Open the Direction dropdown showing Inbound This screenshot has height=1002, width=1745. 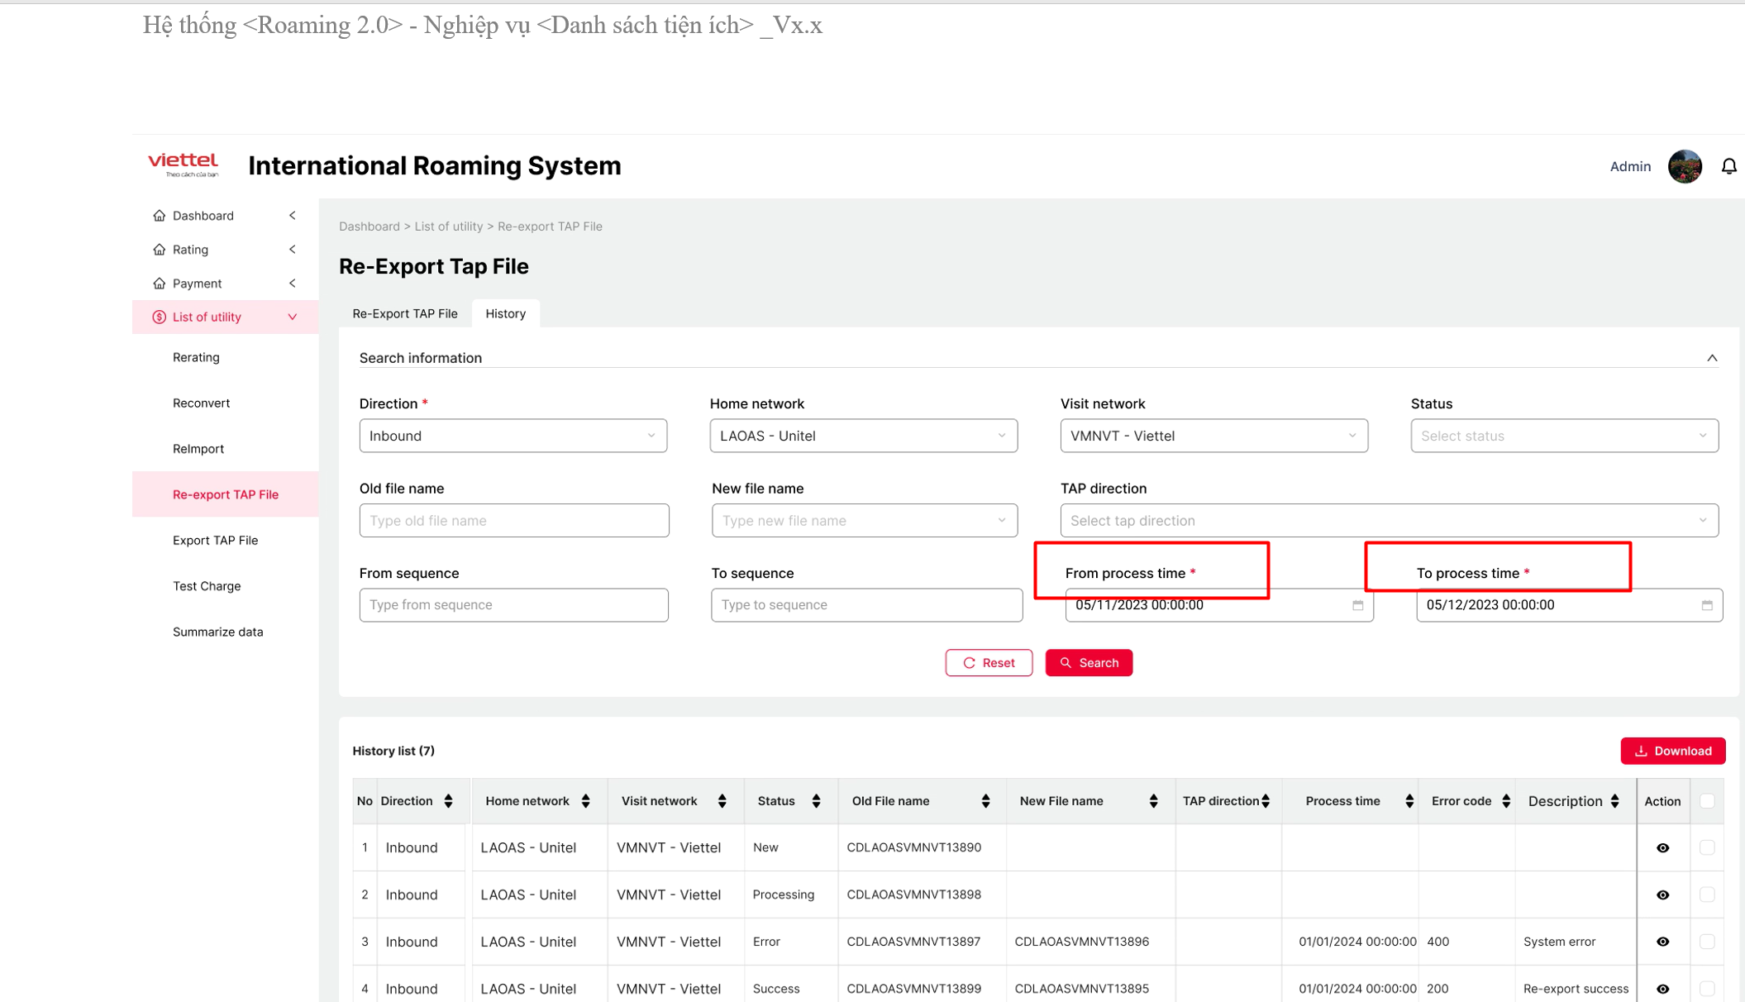pyautogui.click(x=513, y=436)
